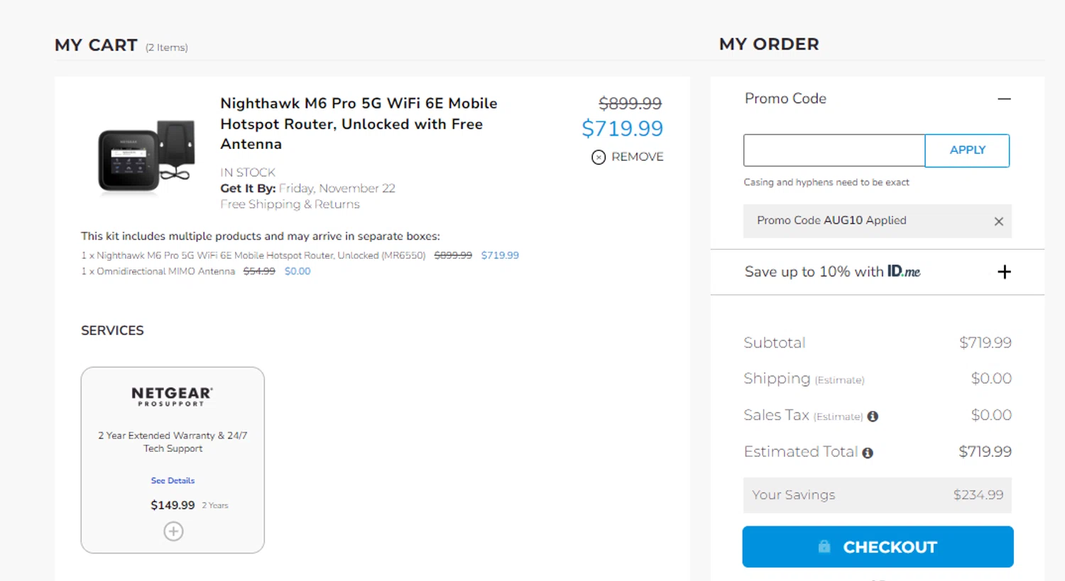Click 'Casing and hyphens need to be exact' note
This screenshot has width=1065, height=581.
(826, 182)
